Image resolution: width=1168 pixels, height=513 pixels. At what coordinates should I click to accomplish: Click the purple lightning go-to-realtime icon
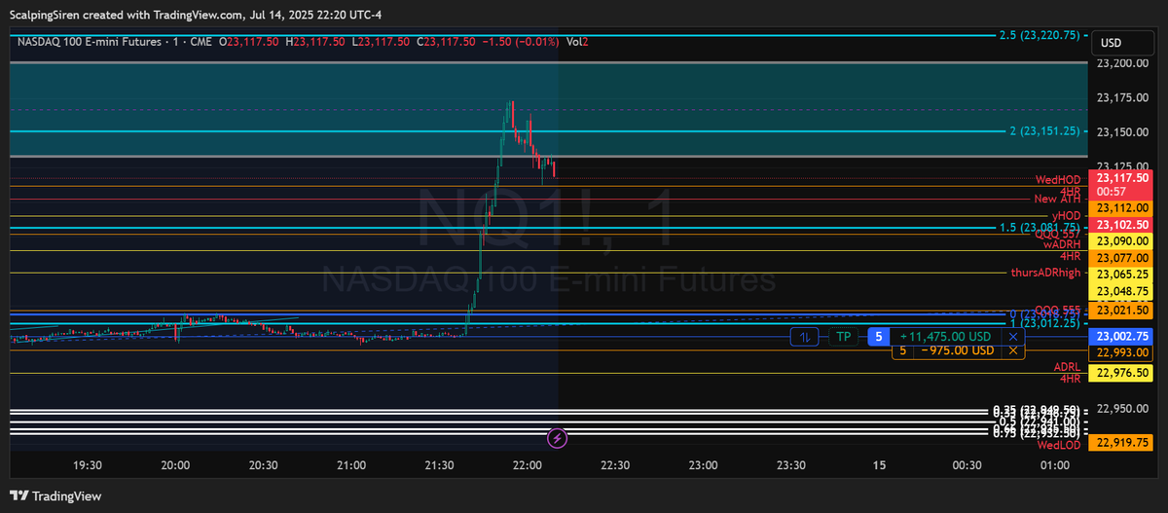pos(557,439)
